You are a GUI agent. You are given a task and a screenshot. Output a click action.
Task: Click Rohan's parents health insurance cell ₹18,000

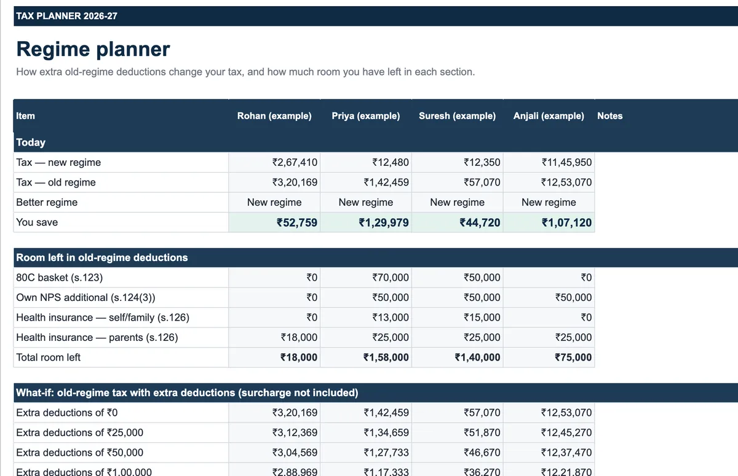[299, 337]
